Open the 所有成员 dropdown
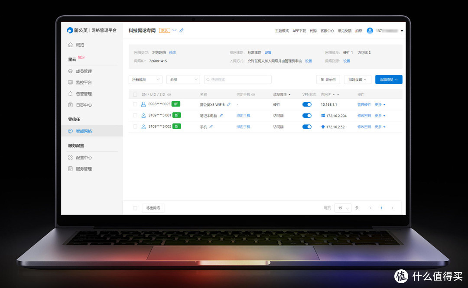Viewport: 468px width, 288px height. click(x=146, y=79)
